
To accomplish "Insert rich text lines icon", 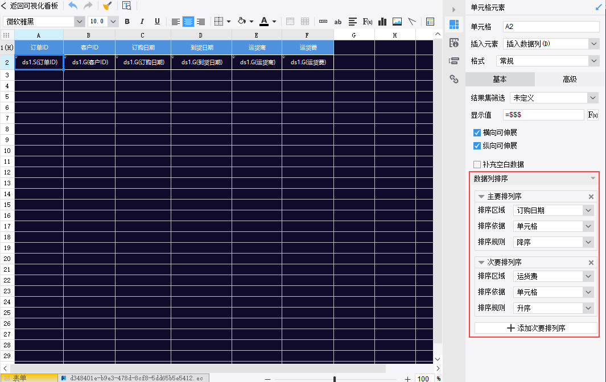I will point(352,22).
